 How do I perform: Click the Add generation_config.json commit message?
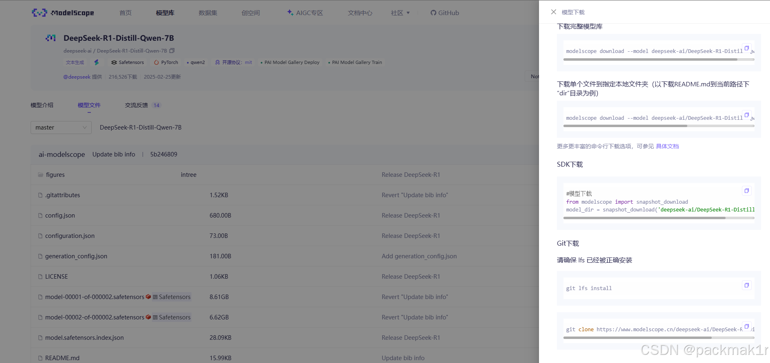pos(419,256)
